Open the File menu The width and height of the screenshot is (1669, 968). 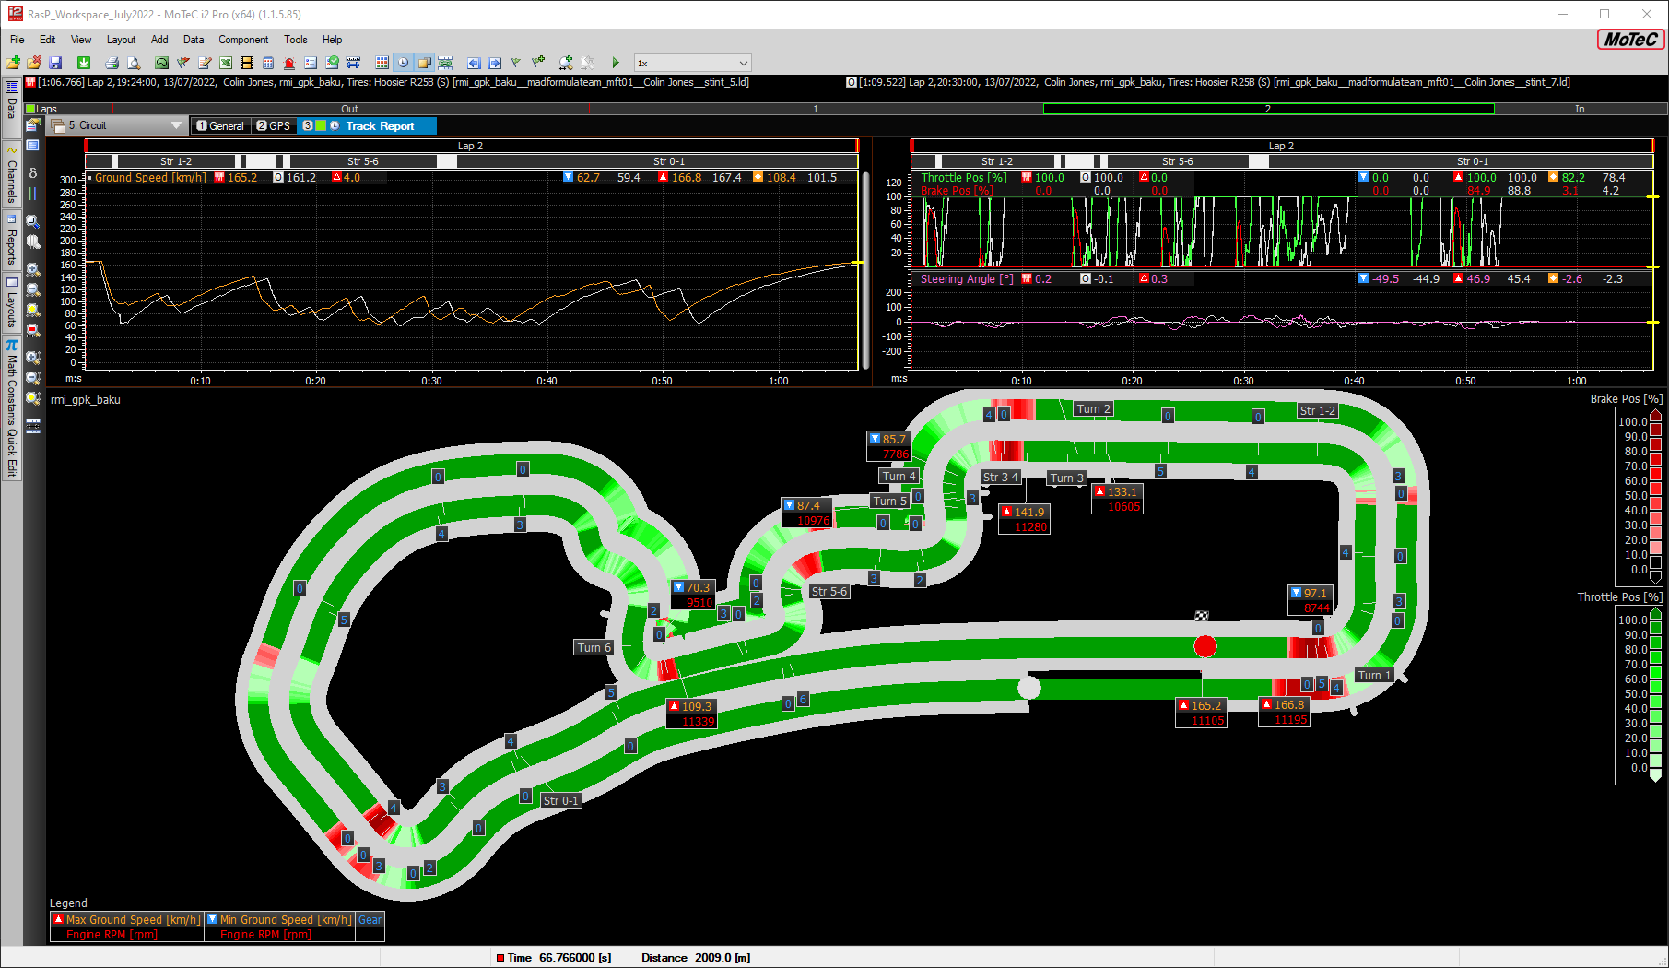(18, 40)
